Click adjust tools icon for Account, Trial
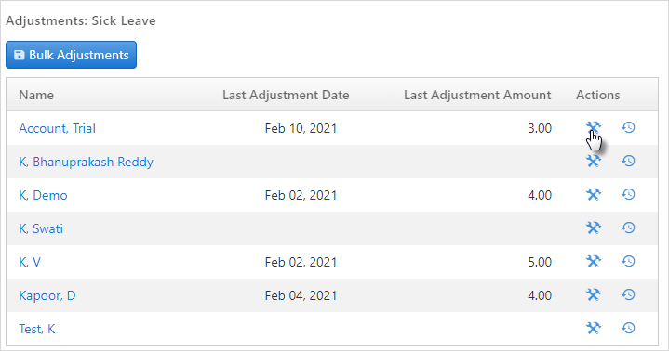 593,127
